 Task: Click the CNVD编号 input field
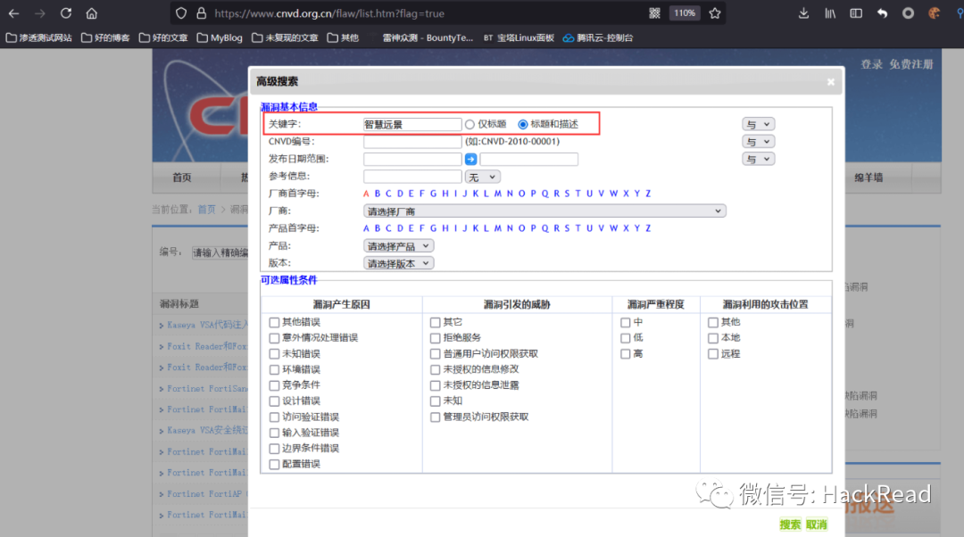click(x=411, y=142)
